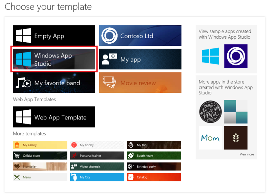Click the View more link
Screen dimensions: 271x196
coord(247,154)
